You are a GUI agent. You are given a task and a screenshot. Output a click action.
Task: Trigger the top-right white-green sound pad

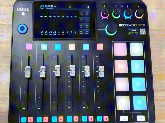[x=136, y=49]
